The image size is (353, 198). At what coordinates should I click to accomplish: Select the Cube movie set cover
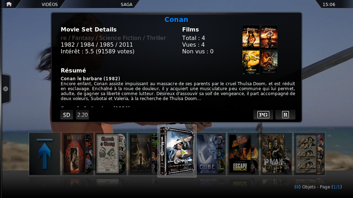pos(211,154)
